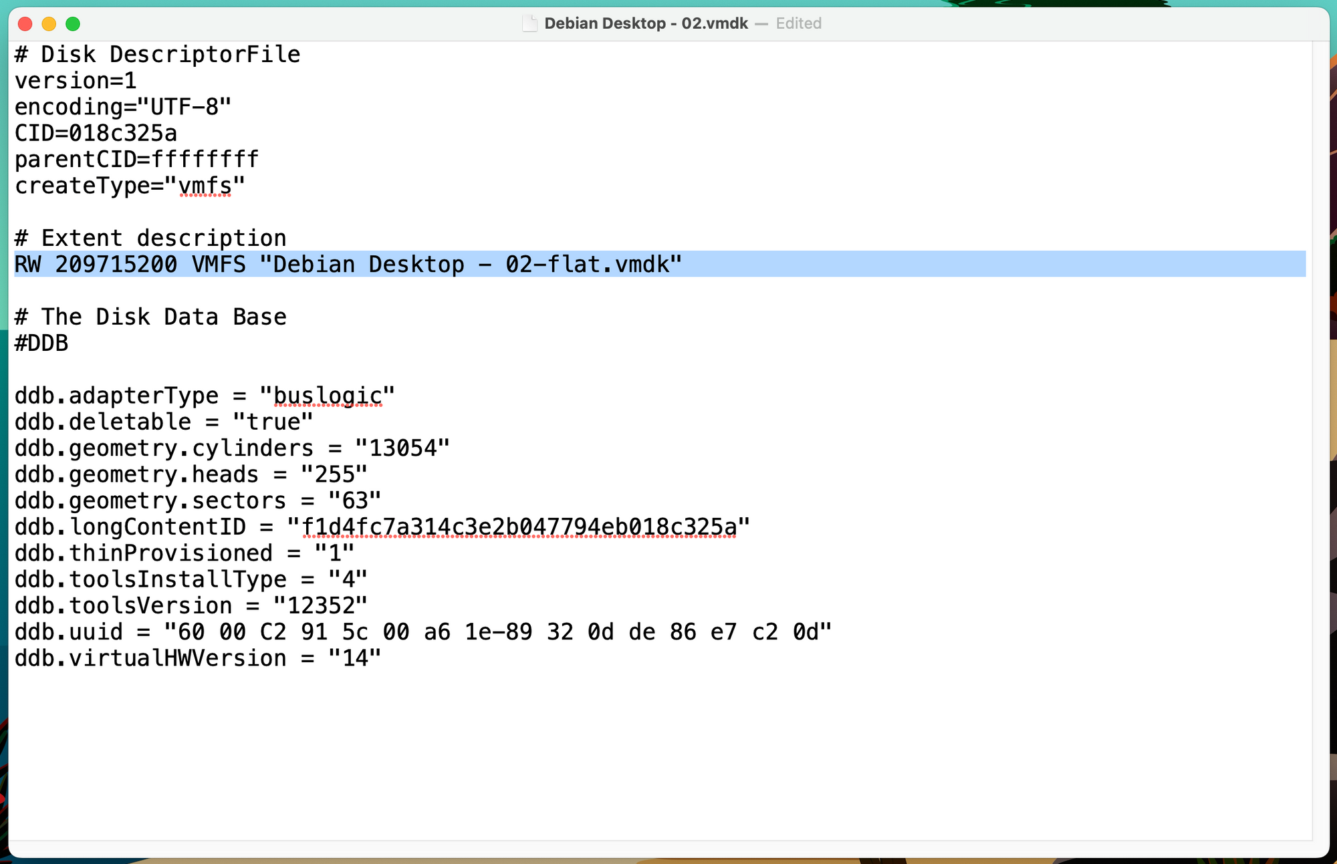Screen dimensions: 1337x864
Task: Click the ddb.geometry.heads = "255" line
Action: tap(191, 474)
